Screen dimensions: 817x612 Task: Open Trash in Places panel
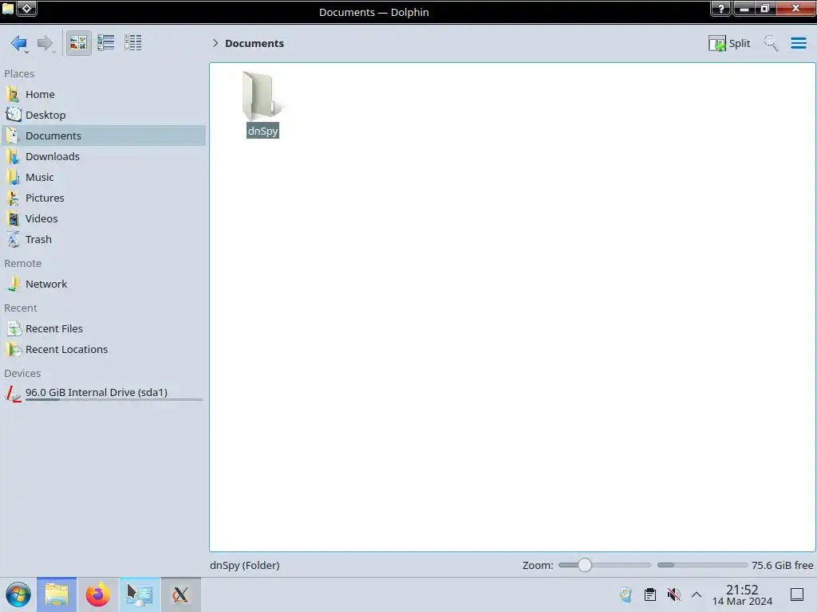pos(104,240)
